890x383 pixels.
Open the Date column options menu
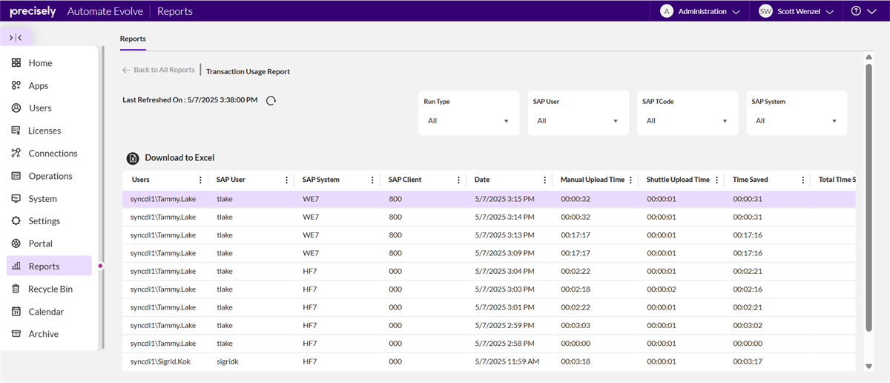[x=544, y=180]
